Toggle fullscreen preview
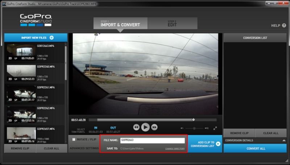The width and height of the screenshot is (290, 165). 215,128
